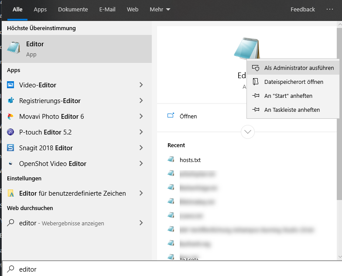Open the three-dots options menu
Viewport: 342px width, 276px height.
[x=330, y=10]
